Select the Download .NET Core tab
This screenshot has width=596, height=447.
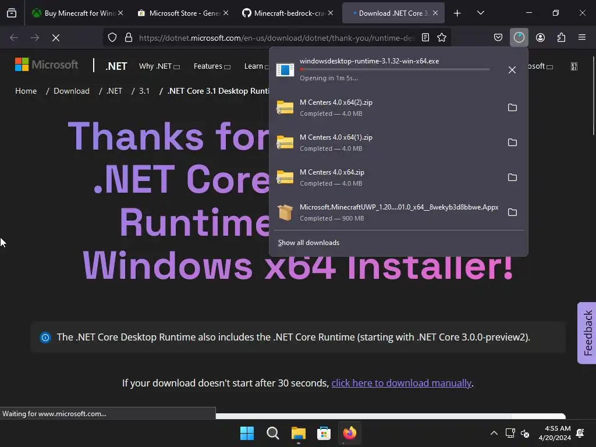[x=393, y=13]
